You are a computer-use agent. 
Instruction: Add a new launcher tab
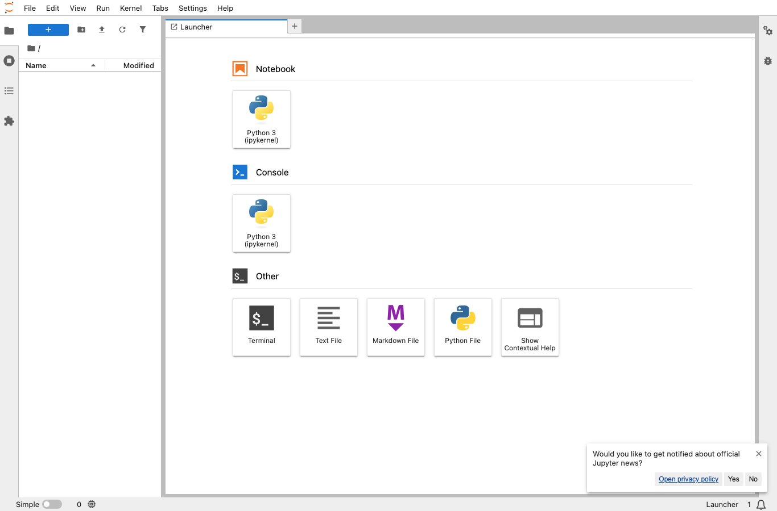click(x=295, y=26)
